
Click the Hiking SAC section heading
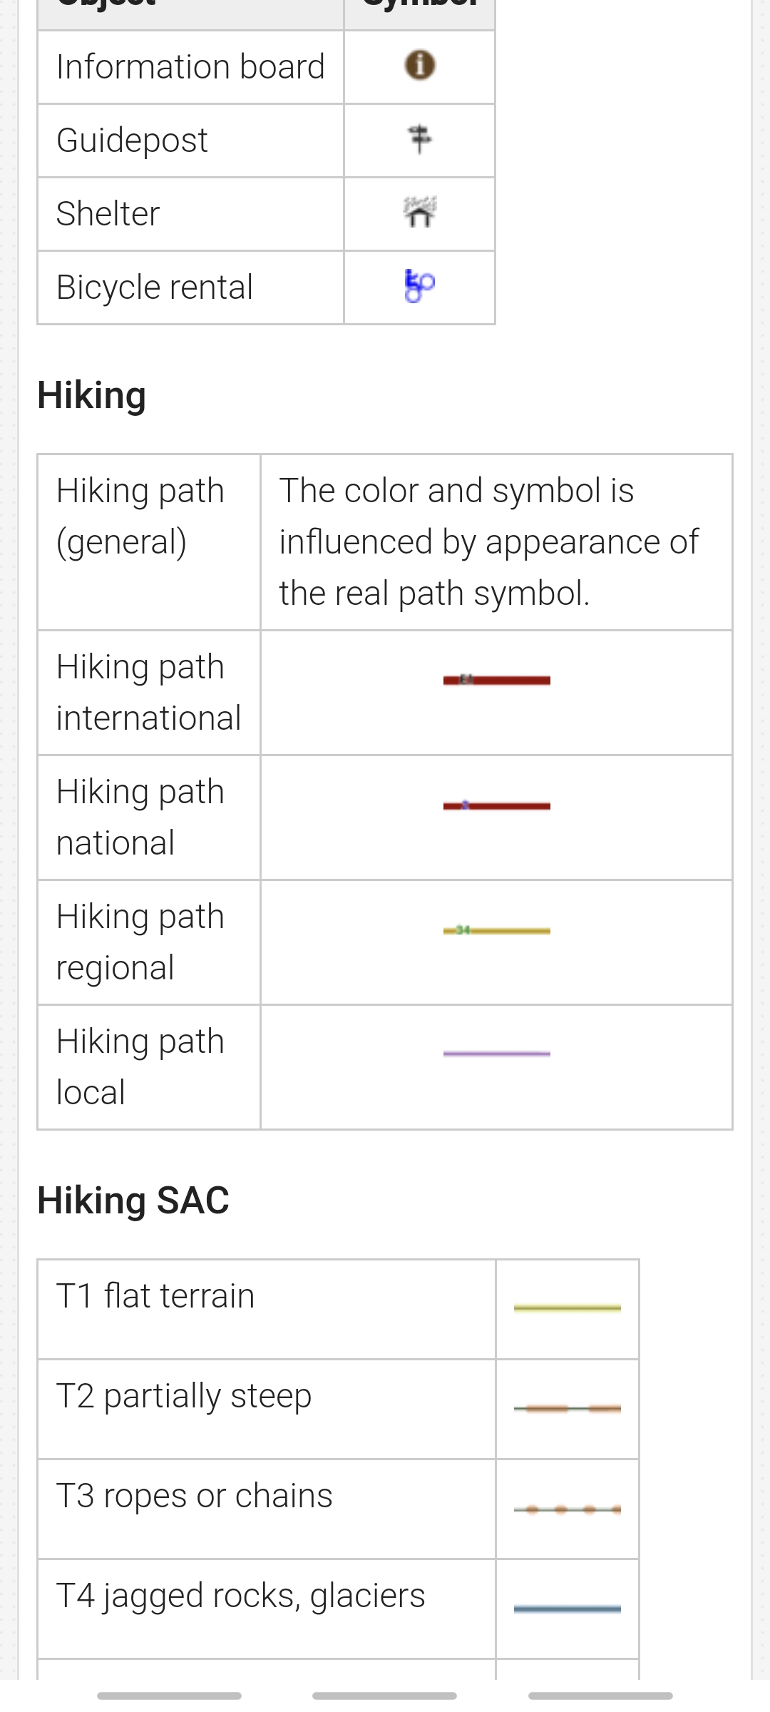pos(133,1200)
